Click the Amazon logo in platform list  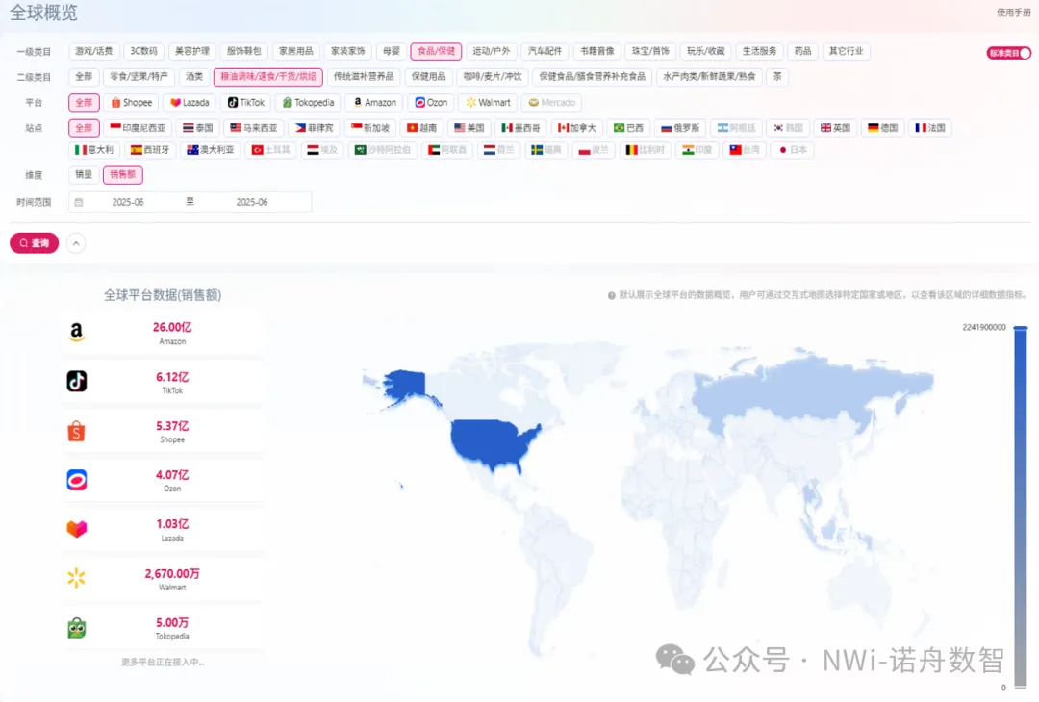click(77, 333)
